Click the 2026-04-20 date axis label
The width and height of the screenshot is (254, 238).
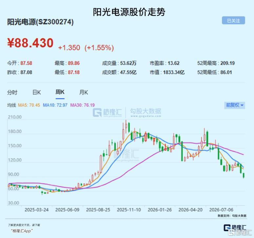190,210
